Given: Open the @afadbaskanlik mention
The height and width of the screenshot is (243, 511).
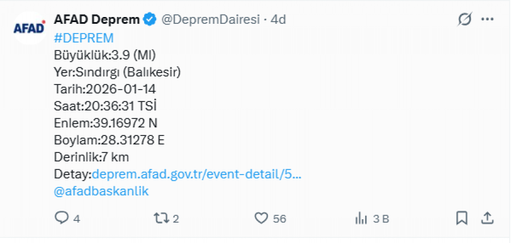Looking at the screenshot, I should [101, 191].
